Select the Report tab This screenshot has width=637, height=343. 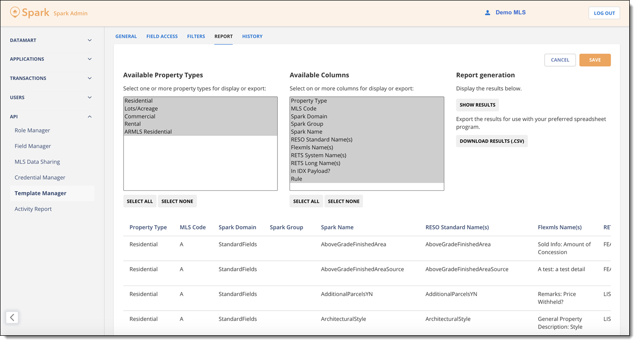coord(224,36)
